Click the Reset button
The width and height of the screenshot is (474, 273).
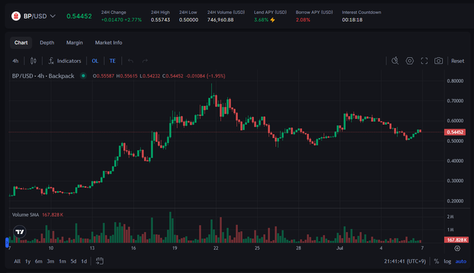458,61
